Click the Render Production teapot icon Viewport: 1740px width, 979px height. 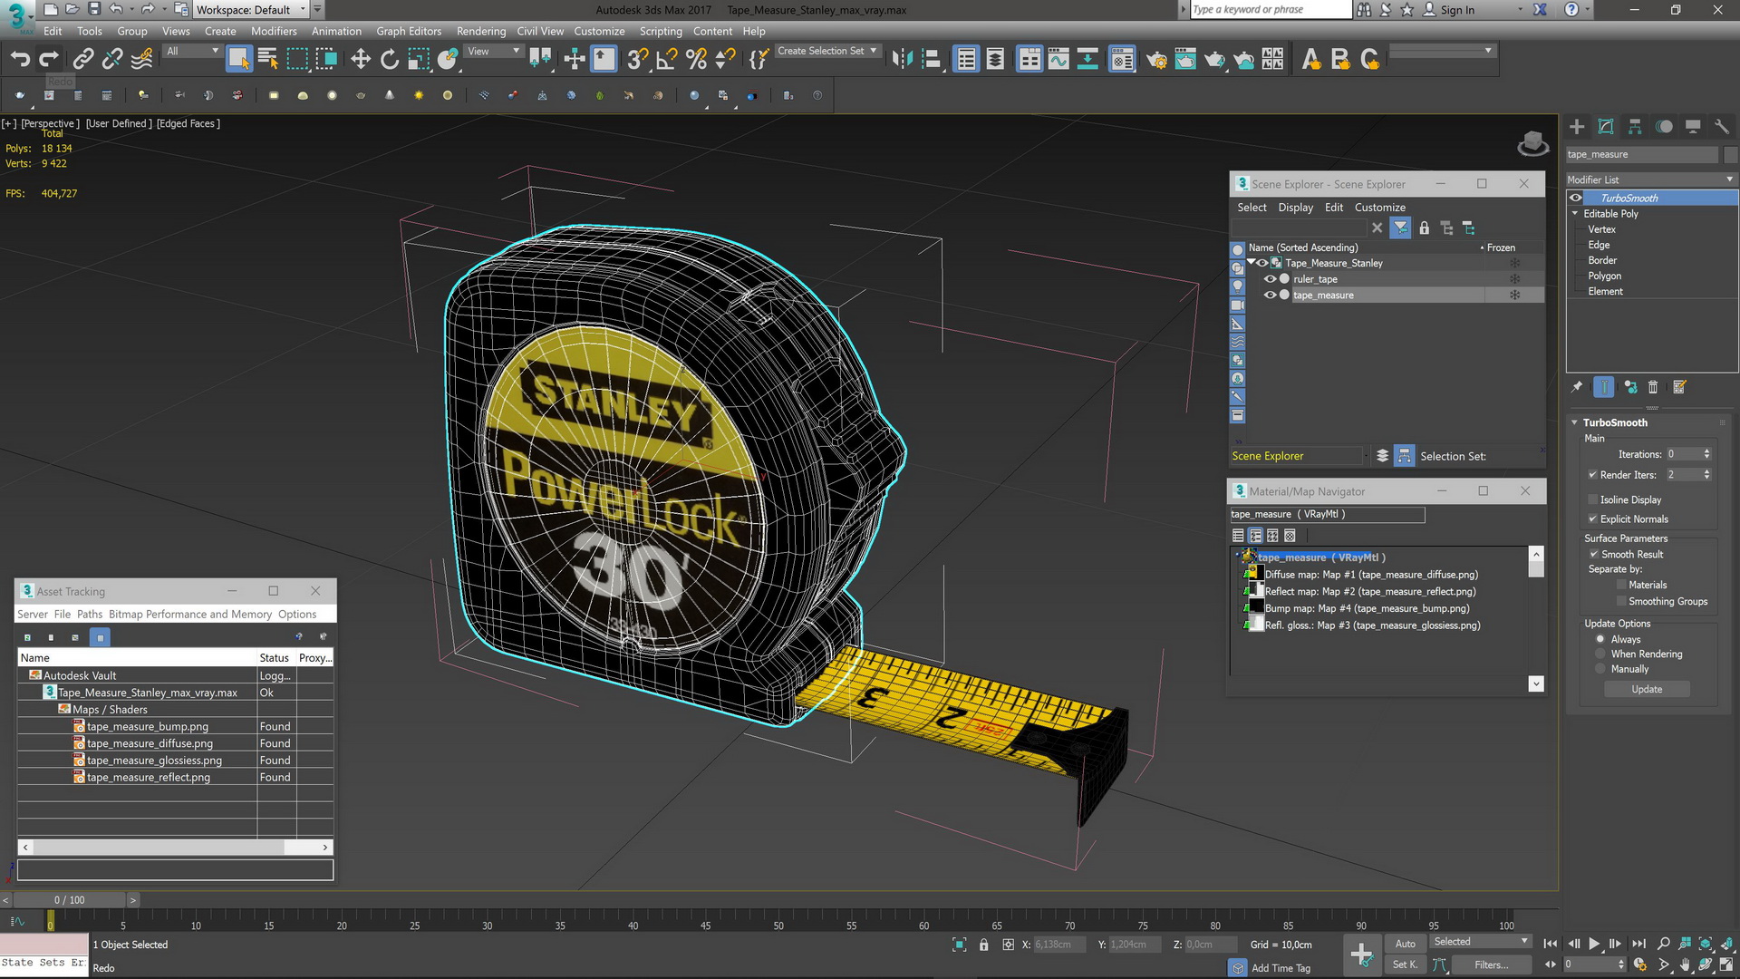point(1214,60)
